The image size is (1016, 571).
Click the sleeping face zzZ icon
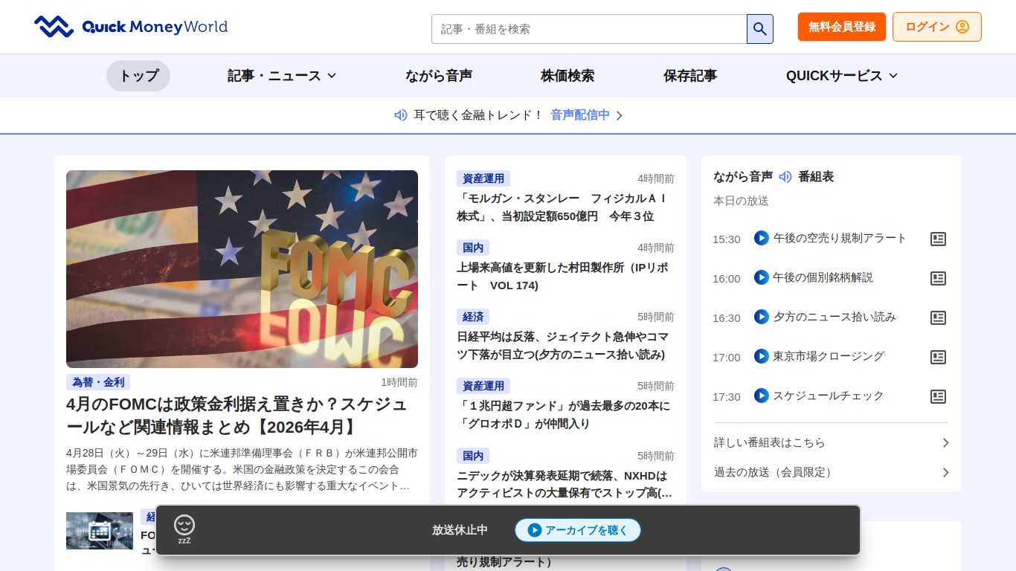pyautogui.click(x=184, y=529)
